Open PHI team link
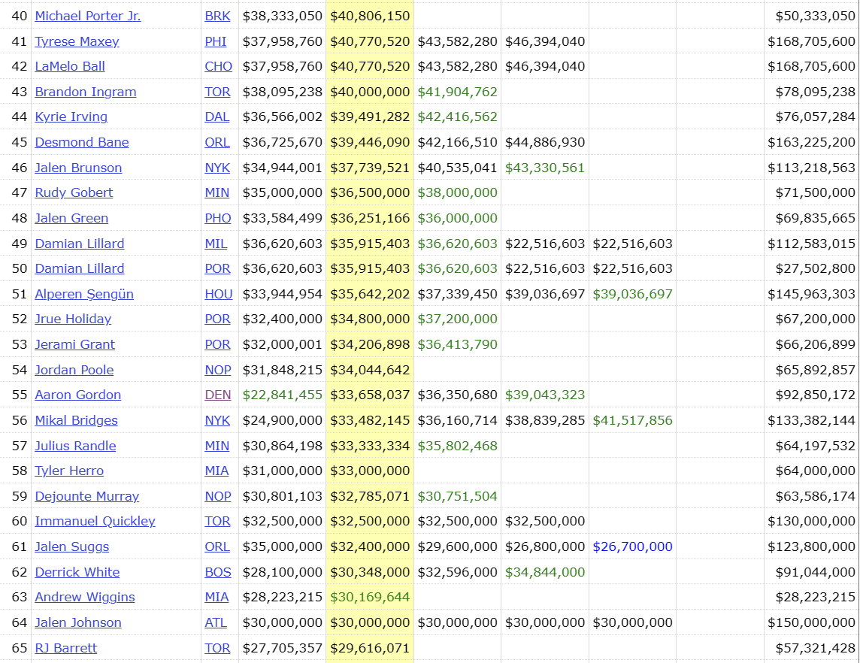Image resolution: width=860 pixels, height=663 pixels. click(216, 41)
